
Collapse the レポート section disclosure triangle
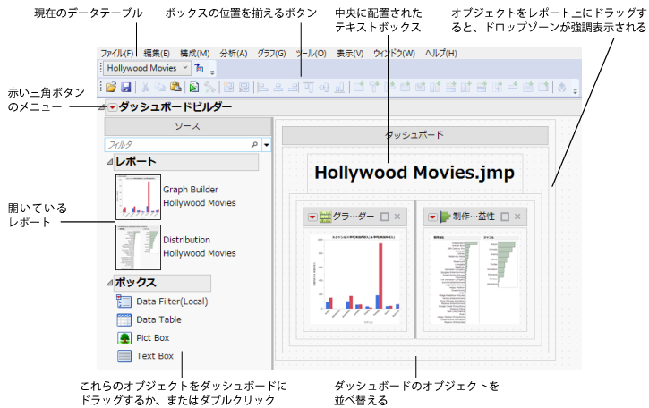(110, 162)
